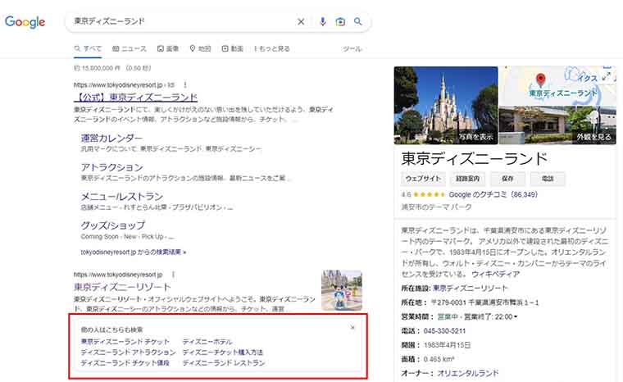This screenshot has width=623, height=382.
Task: Clear the search box with X icon
Action: click(x=301, y=21)
